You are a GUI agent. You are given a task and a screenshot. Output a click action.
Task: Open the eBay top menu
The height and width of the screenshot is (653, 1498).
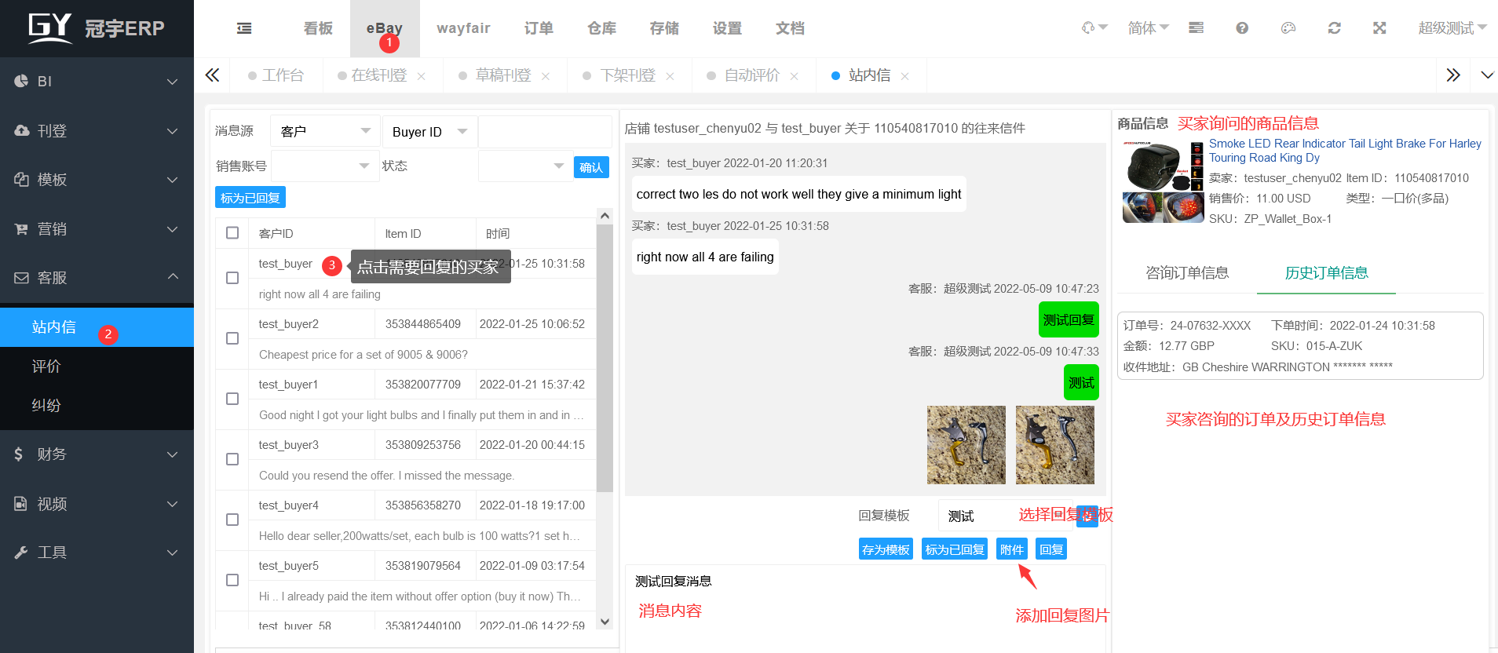click(385, 28)
